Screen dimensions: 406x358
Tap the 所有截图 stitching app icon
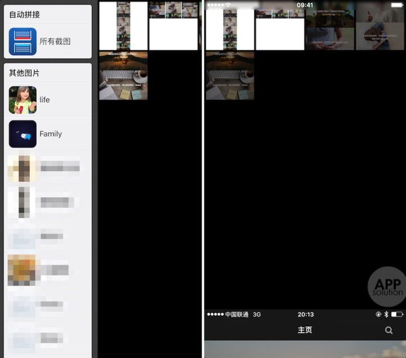point(23,42)
